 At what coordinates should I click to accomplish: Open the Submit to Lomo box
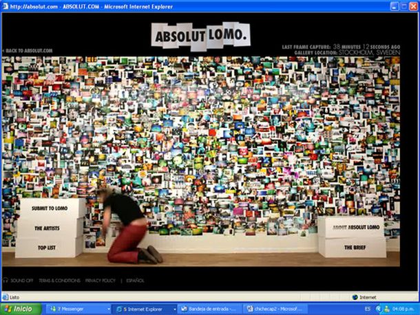pyautogui.click(x=52, y=208)
